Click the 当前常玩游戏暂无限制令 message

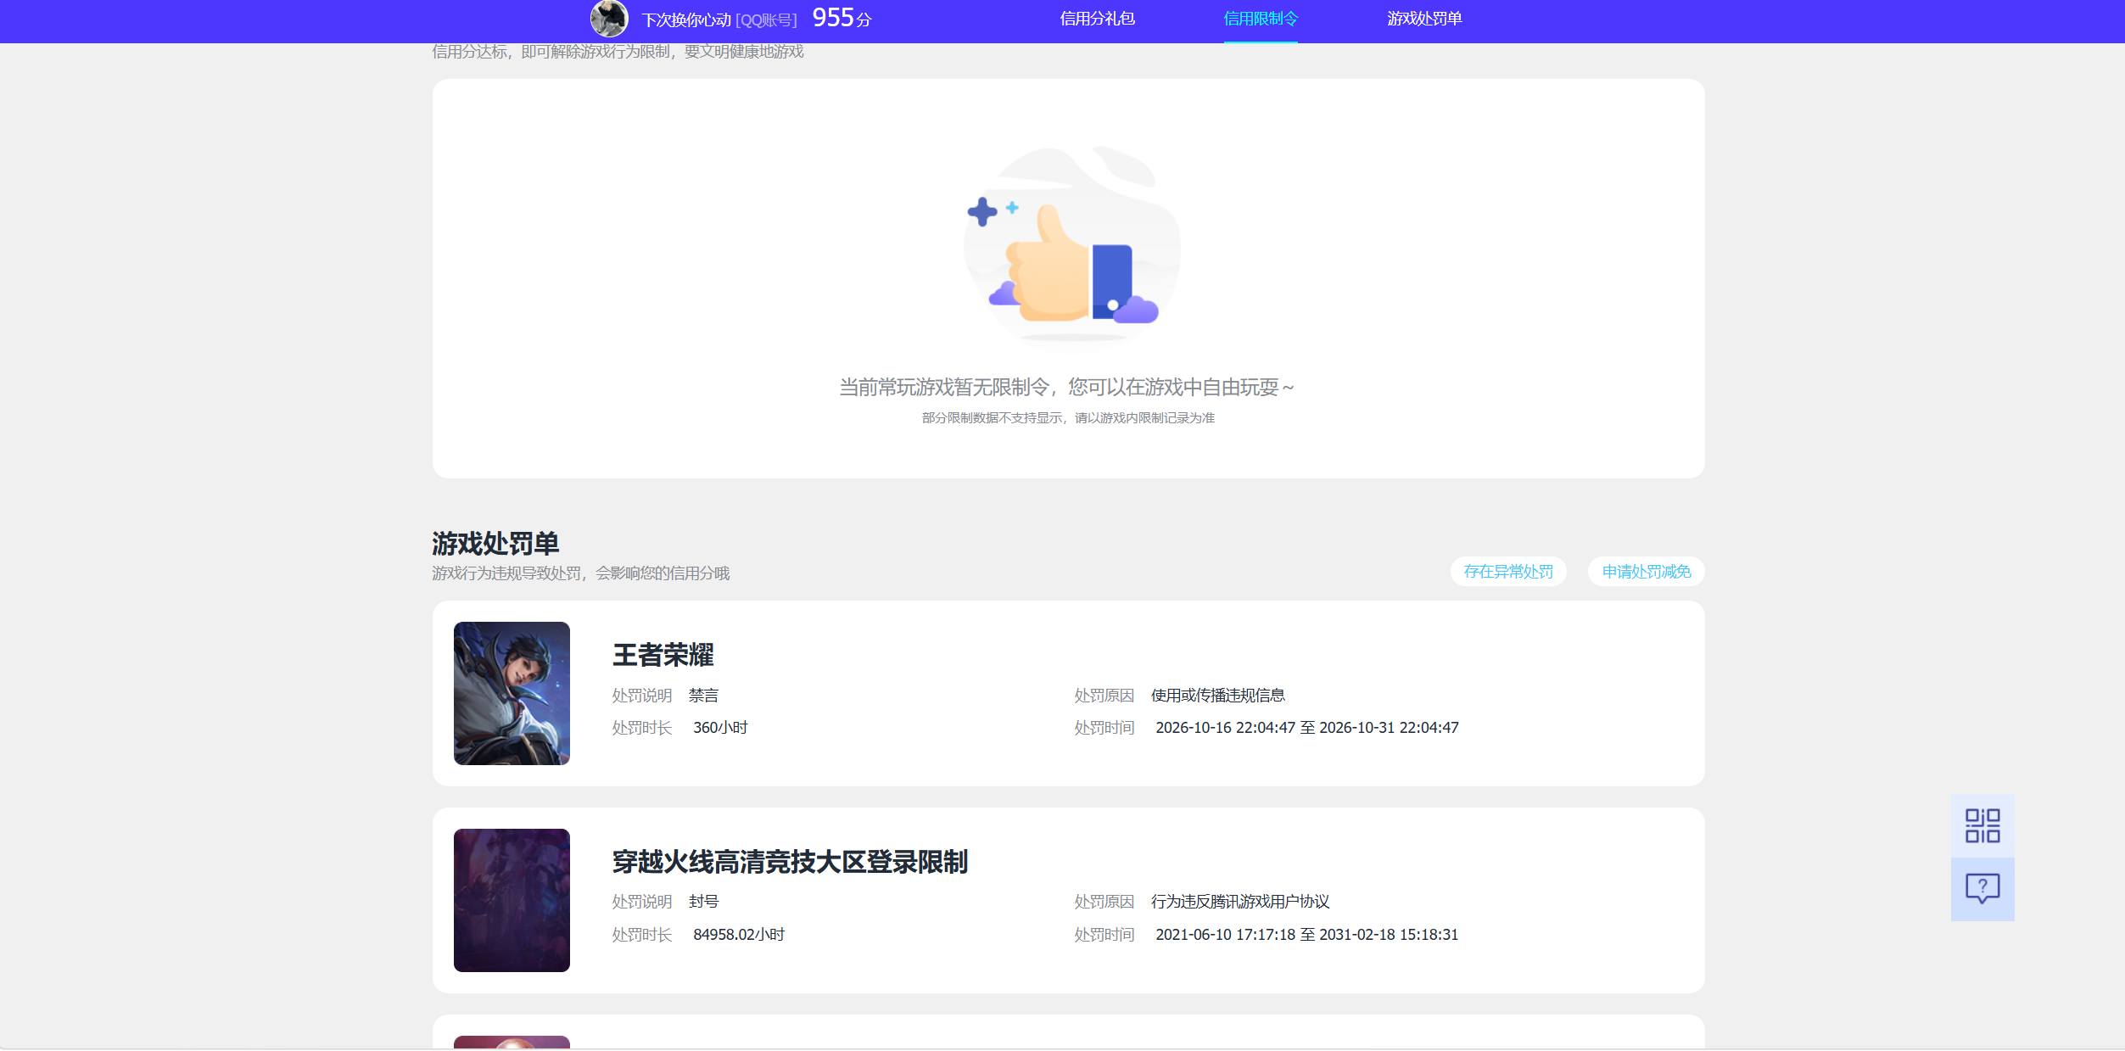point(1067,388)
